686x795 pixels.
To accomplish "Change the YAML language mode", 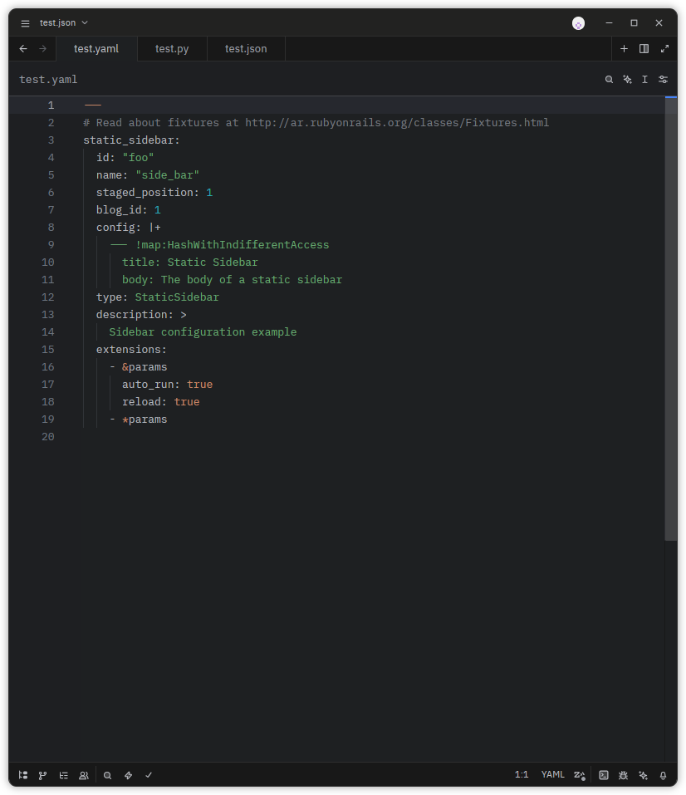I will (552, 774).
